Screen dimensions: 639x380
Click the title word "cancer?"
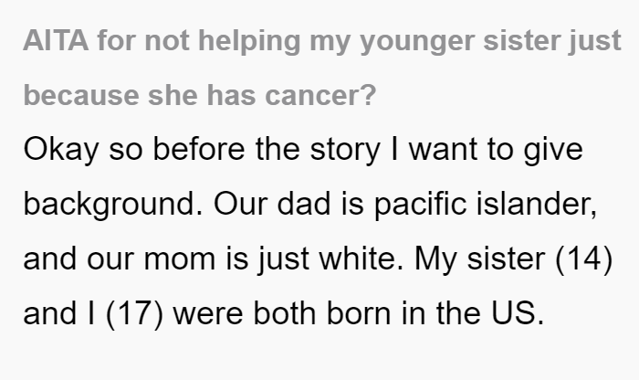point(320,96)
